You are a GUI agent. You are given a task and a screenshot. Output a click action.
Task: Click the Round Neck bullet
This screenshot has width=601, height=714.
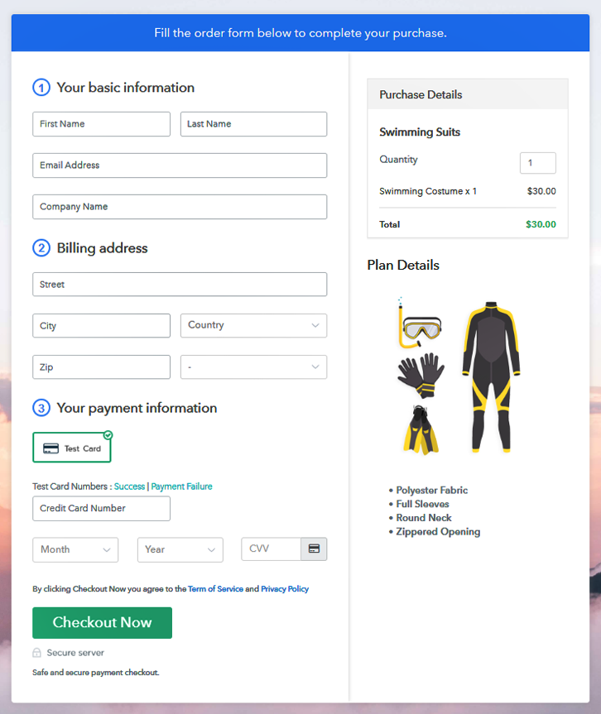(x=424, y=518)
